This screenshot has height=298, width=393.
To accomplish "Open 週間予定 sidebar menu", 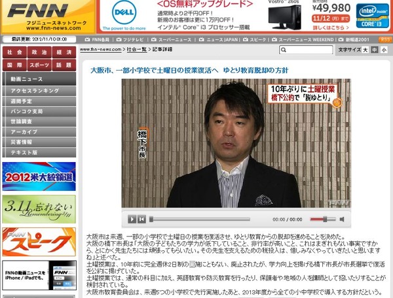I will 39,101.
